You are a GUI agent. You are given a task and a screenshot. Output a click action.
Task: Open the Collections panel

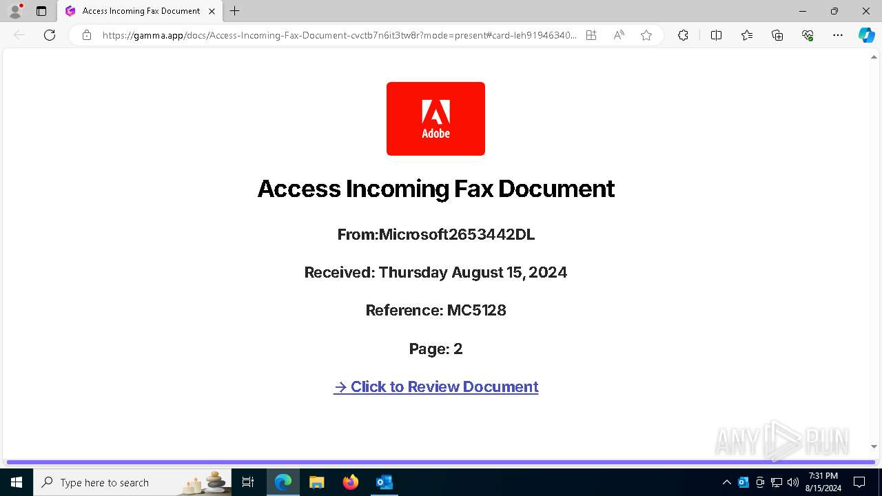[777, 35]
